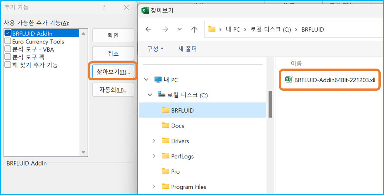Click the chevron before 내 PC in the address bar

click(221, 30)
